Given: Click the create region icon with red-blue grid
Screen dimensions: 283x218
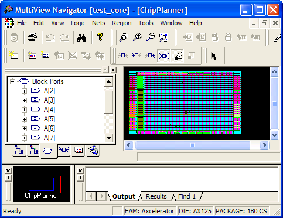Looking at the screenshot, I should pos(32,55).
